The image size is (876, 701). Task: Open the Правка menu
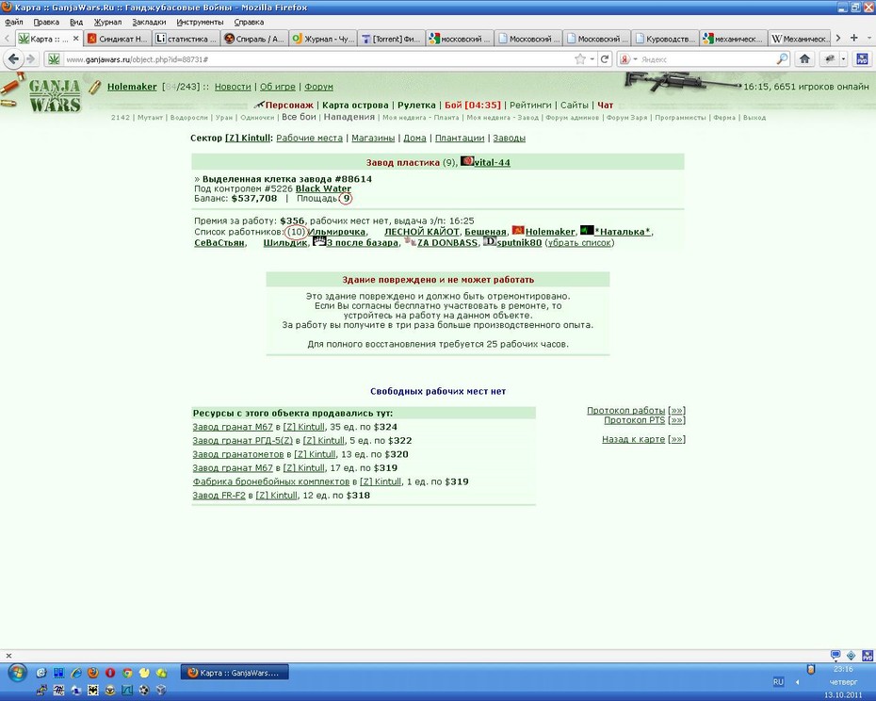pos(46,23)
